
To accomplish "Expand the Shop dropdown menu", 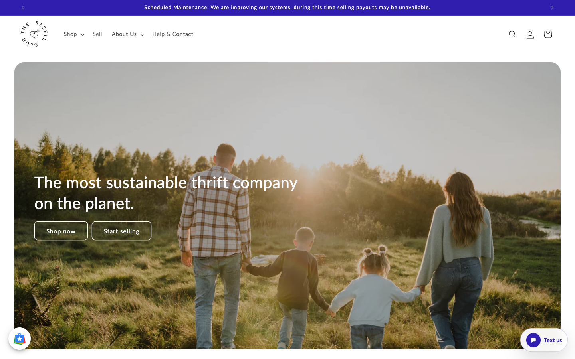I will (73, 34).
